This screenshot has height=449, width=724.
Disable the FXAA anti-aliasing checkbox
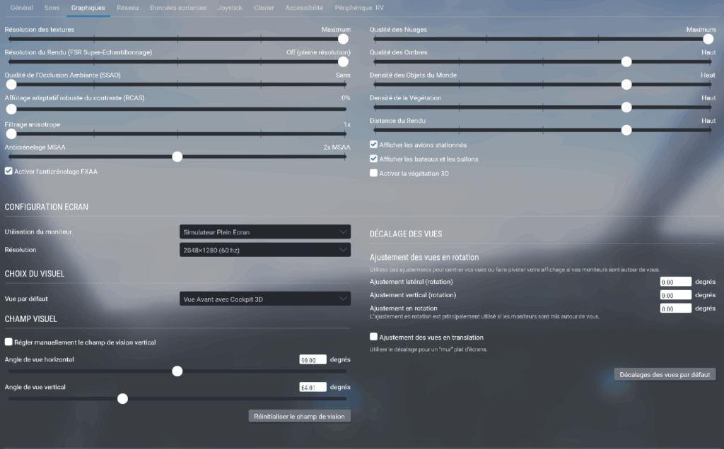8,171
